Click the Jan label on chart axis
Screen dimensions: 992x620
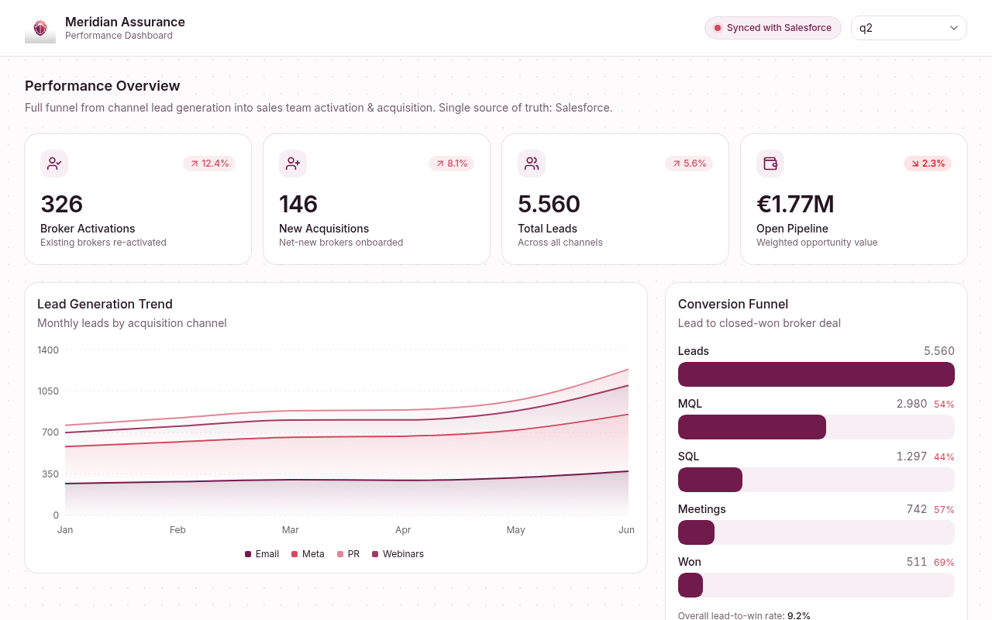pos(65,530)
